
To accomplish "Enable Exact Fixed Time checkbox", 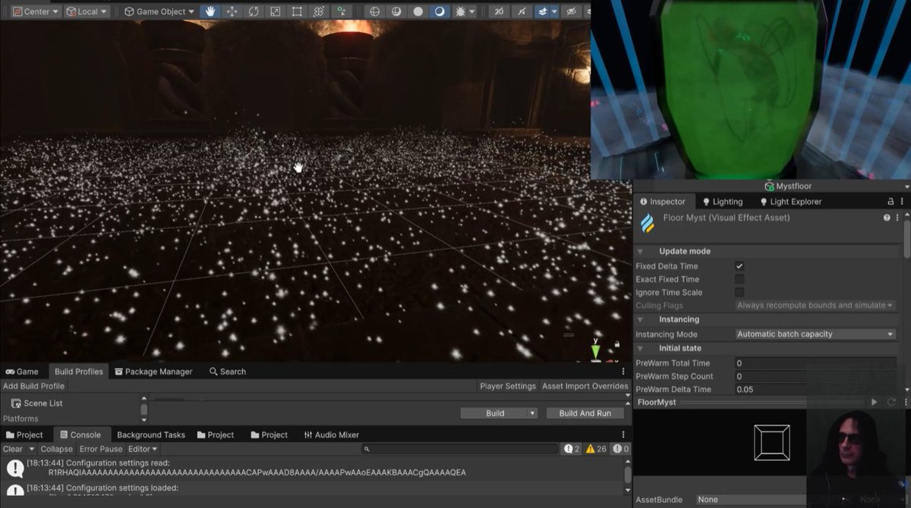I will (739, 279).
